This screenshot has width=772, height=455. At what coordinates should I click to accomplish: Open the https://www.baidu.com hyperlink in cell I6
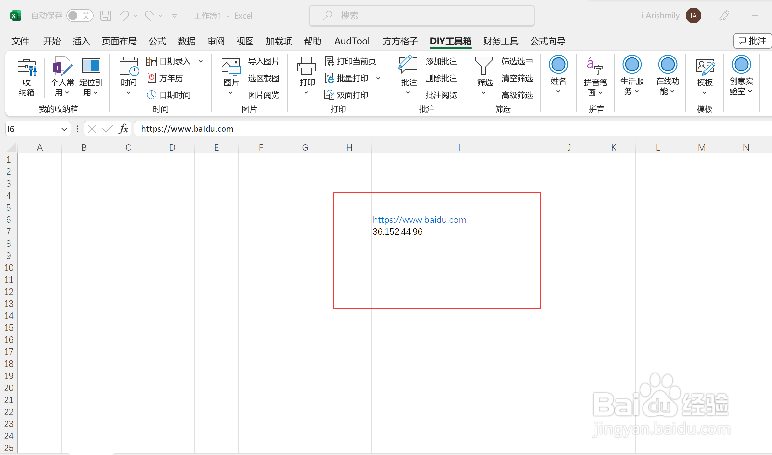click(419, 220)
